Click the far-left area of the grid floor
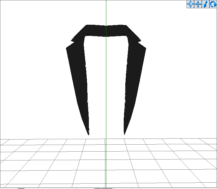The height and width of the screenshot is (189, 217). pyautogui.click(x=16, y=163)
